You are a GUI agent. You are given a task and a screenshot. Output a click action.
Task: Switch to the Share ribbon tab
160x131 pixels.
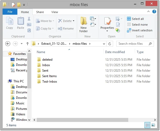[x=40, y=12]
